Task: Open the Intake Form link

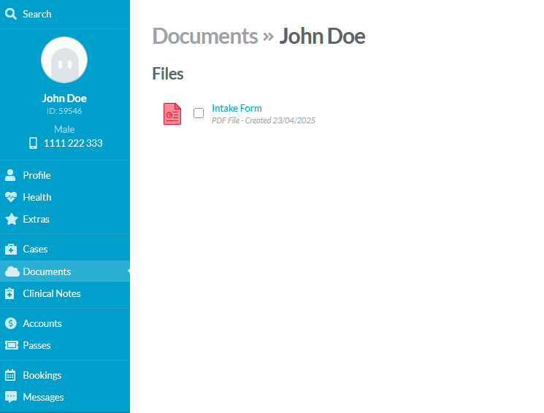Action: point(237,108)
